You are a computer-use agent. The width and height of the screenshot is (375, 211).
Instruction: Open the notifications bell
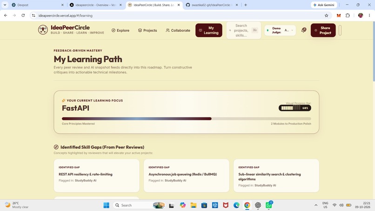pyautogui.click(x=304, y=30)
